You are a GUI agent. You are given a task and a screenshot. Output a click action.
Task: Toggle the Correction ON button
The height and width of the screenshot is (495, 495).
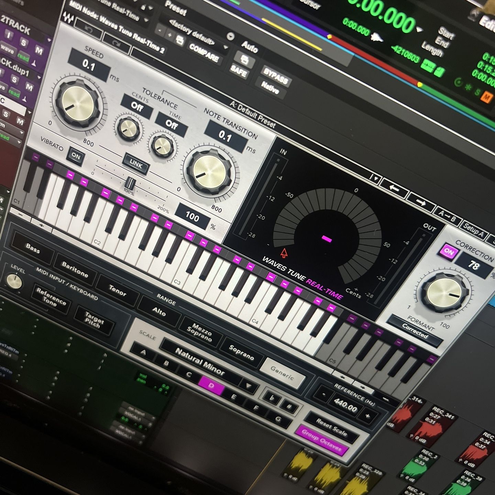pos(449,251)
